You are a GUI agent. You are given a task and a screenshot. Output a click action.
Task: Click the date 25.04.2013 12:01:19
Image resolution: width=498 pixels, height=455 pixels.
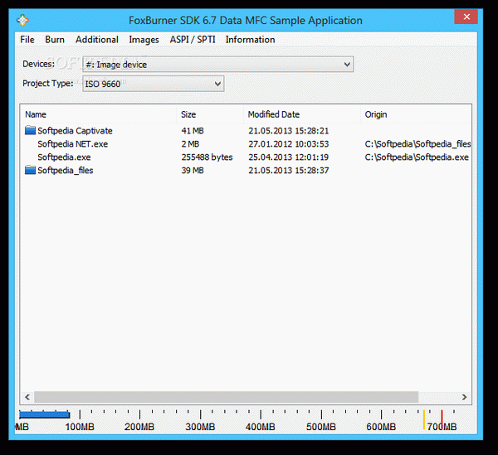pyautogui.click(x=288, y=157)
